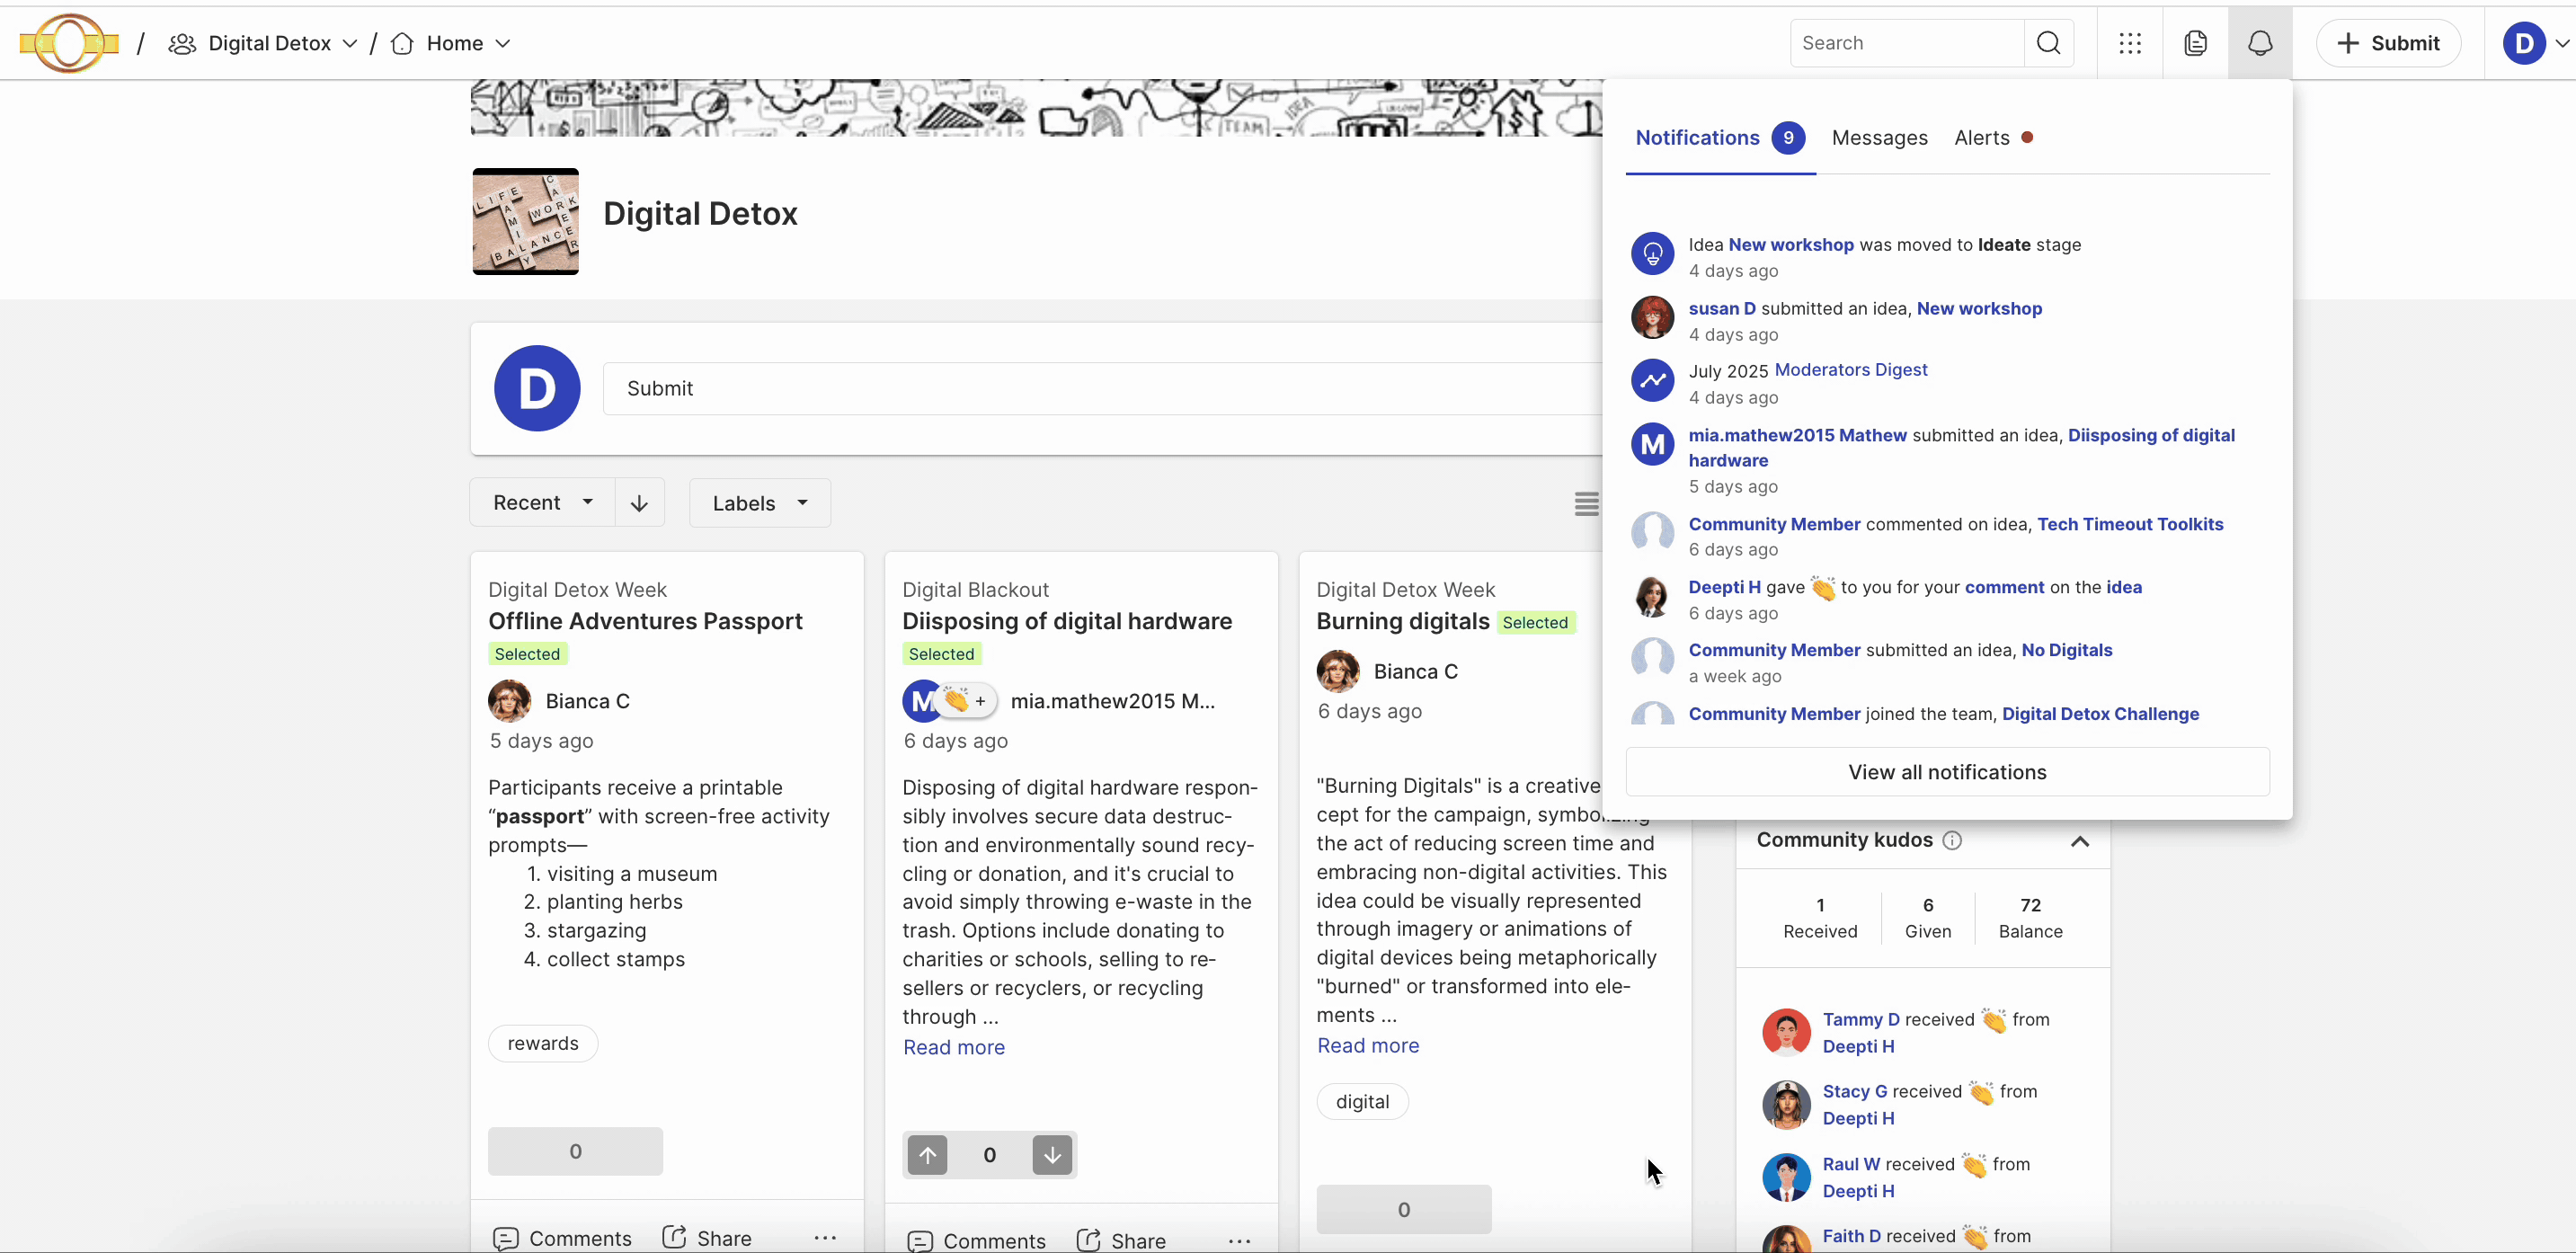
Task: Click the documents copy icon in header
Action: [x=2195, y=43]
